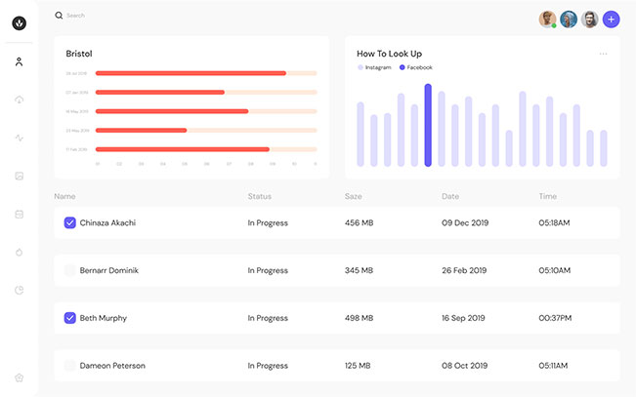Select the pie chart sidebar icon
Viewport: 636px width, 397px height.
pos(19,290)
